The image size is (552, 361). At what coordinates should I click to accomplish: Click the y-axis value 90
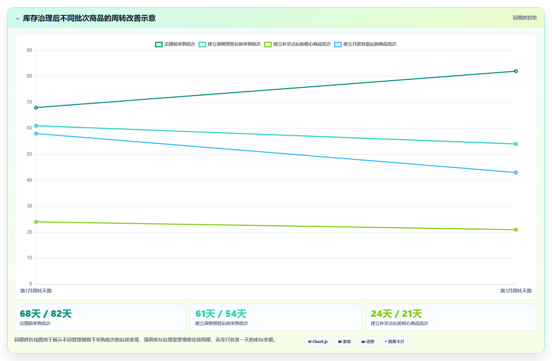click(x=29, y=50)
